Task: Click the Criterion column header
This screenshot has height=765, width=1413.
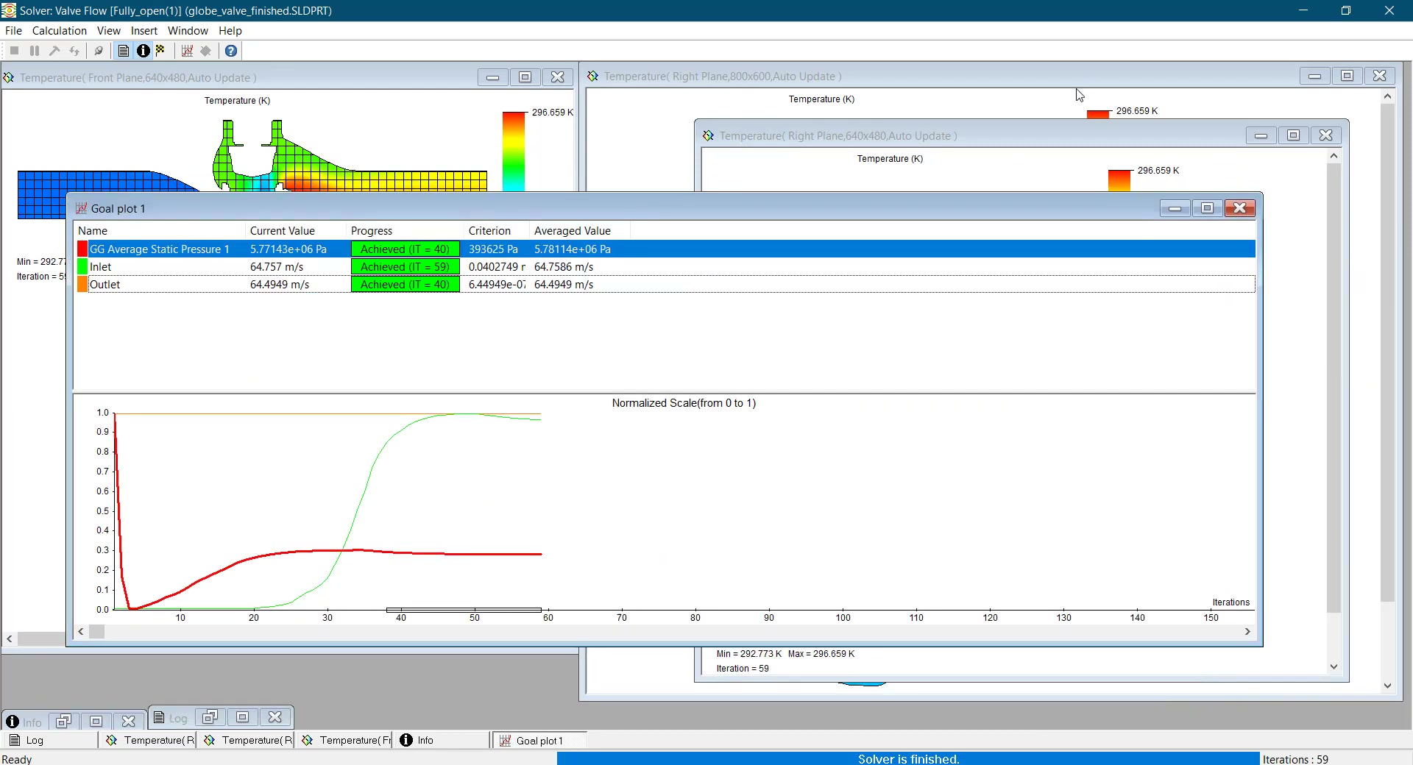Action: (497, 230)
